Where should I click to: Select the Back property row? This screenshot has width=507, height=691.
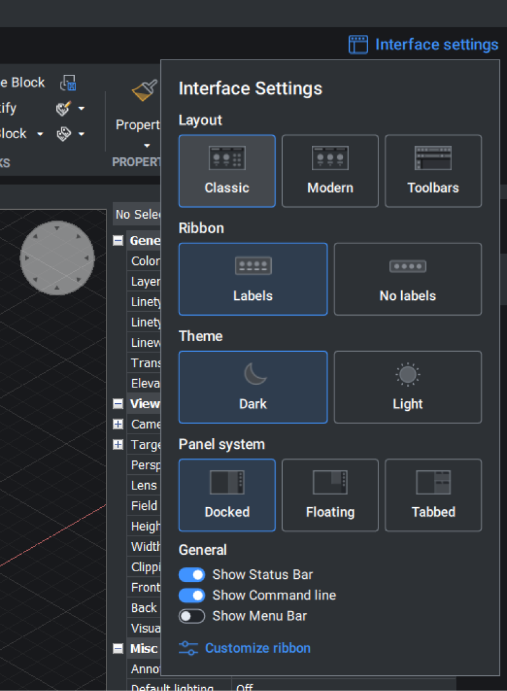point(144,608)
